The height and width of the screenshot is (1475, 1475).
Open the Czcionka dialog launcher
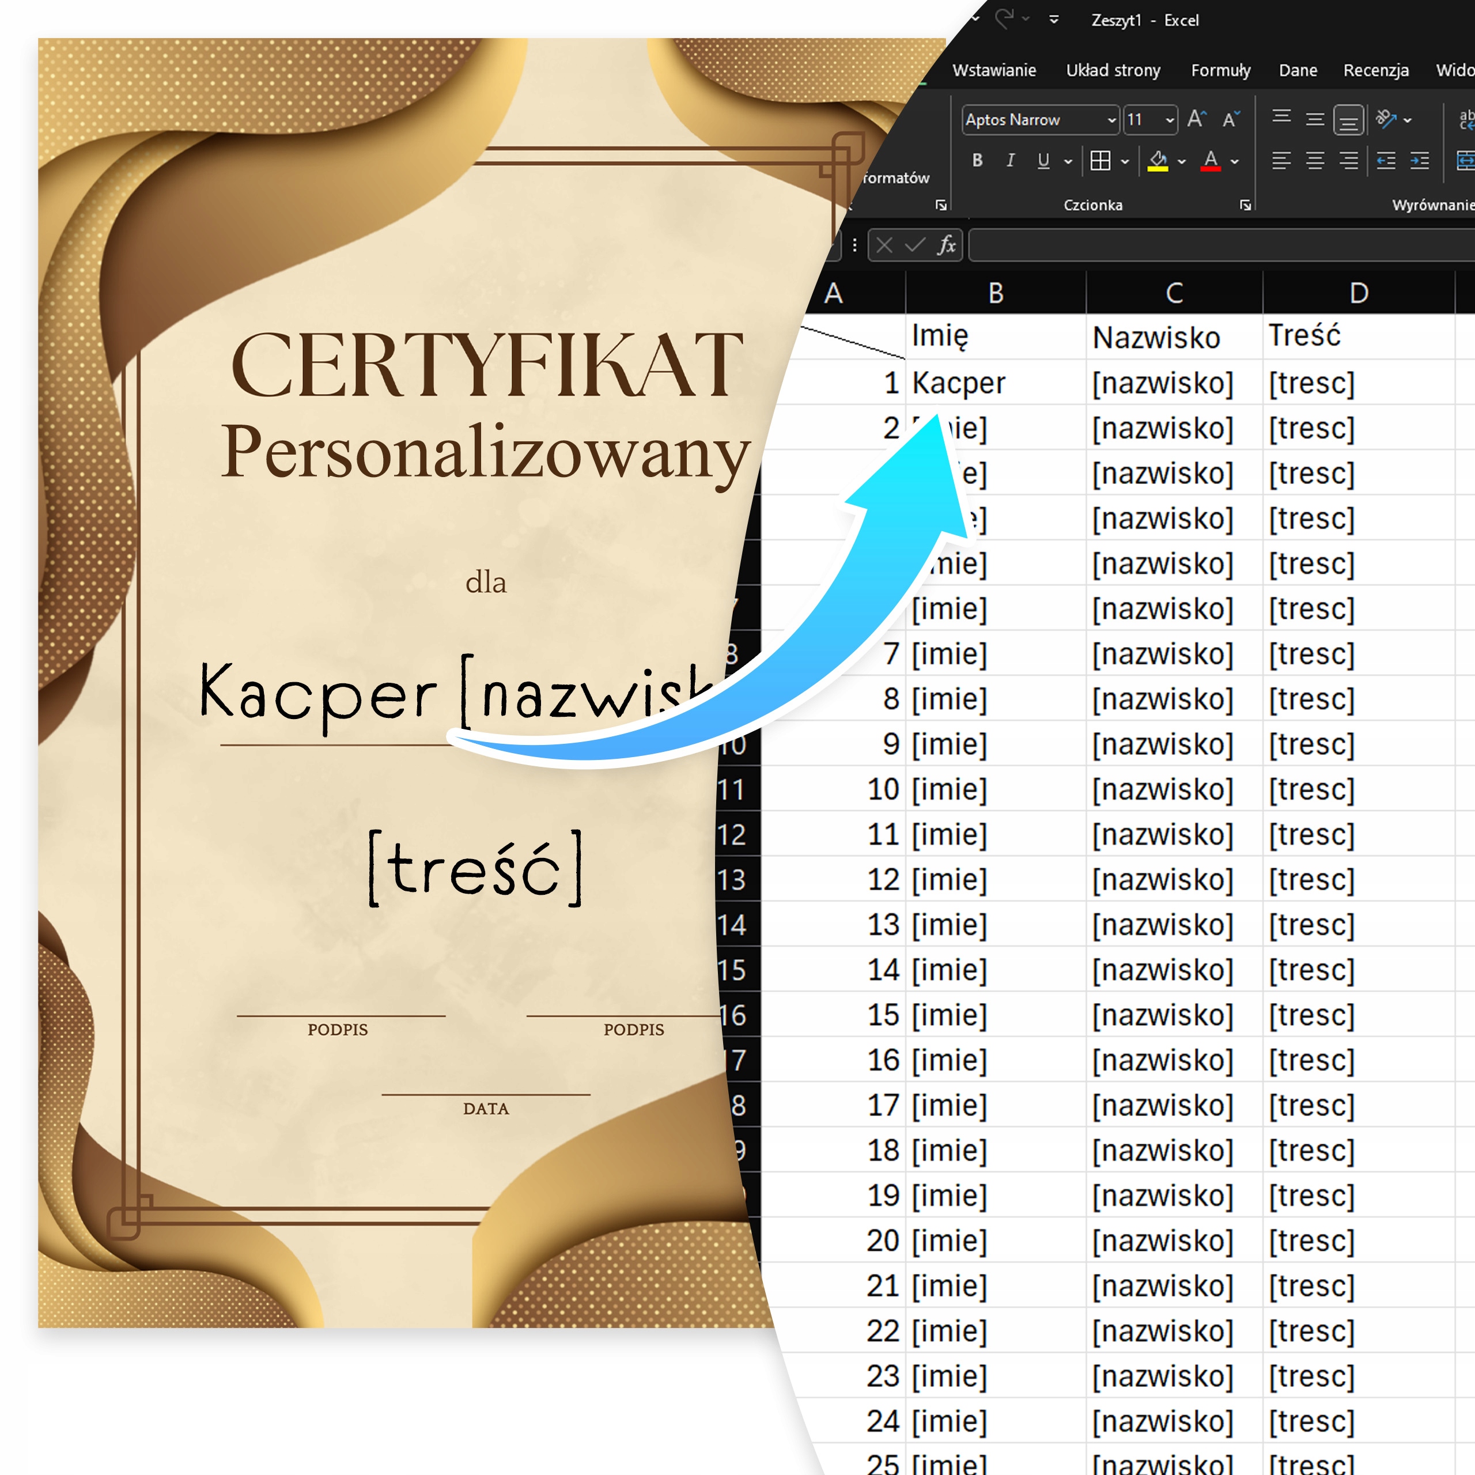click(1245, 205)
